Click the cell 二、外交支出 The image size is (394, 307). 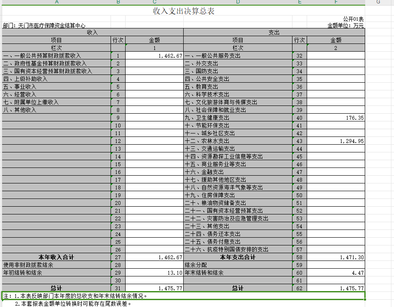(x=238, y=63)
